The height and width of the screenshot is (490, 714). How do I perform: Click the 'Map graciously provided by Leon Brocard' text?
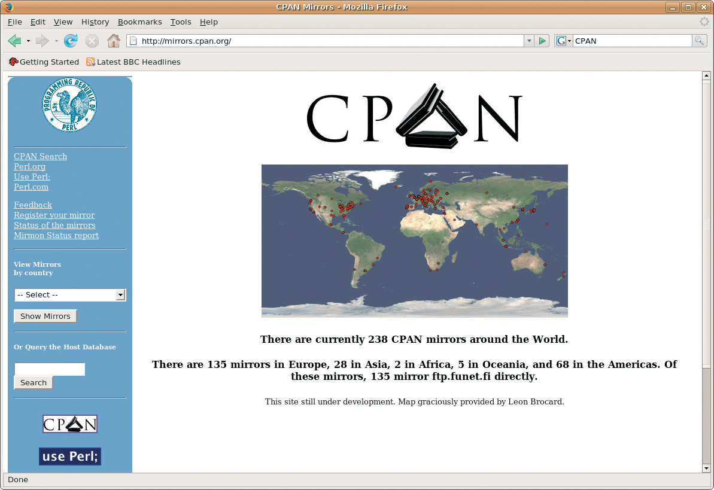tap(481, 401)
